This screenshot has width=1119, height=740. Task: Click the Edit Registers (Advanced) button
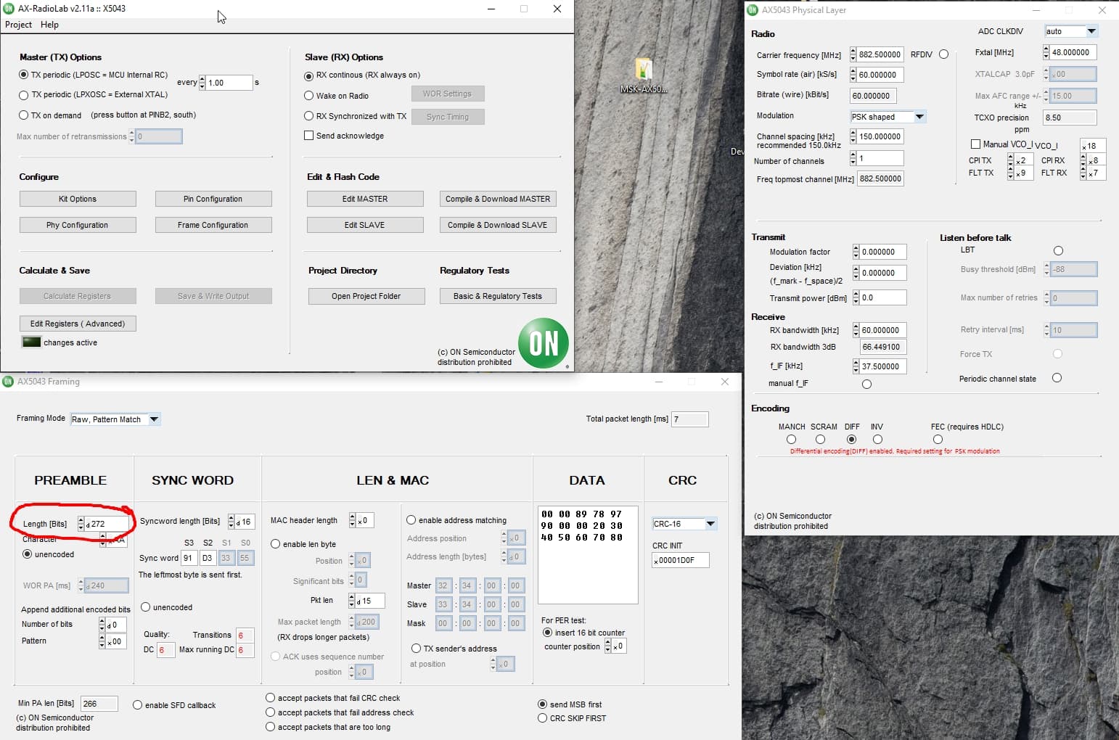point(78,324)
